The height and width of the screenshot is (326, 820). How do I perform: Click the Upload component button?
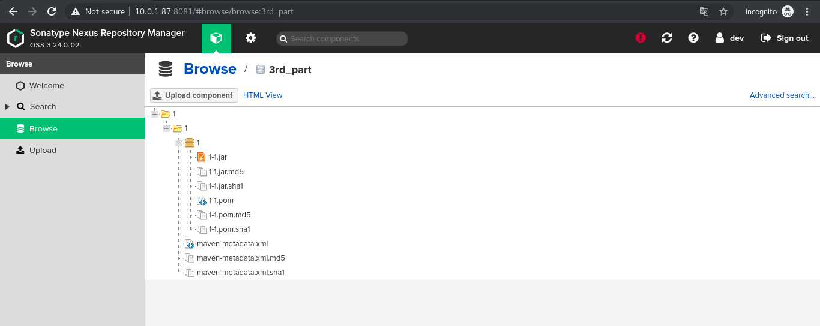(194, 95)
